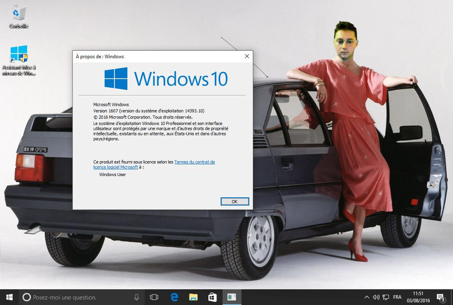The width and height of the screenshot is (453, 305).
Task: Click the Cortana circle icon
Action: [x=27, y=297]
